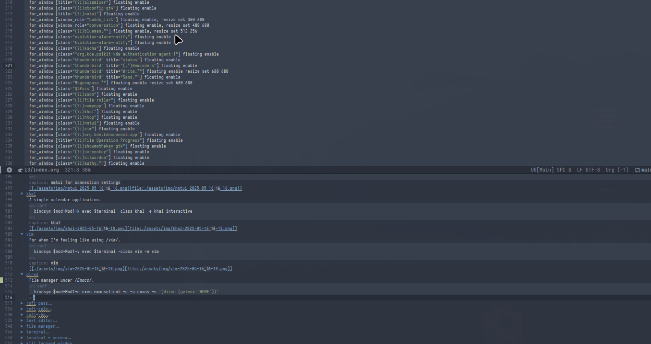Image resolution: width=651 pixels, height=344 pixels.
Task: Collapse the vim heading
Action: [22, 234]
